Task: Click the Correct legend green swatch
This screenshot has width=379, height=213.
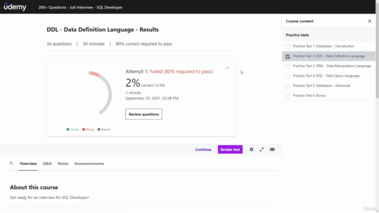Action: click(68, 130)
